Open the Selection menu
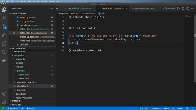The height and width of the screenshot is (110, 196). tap(23, 1)
